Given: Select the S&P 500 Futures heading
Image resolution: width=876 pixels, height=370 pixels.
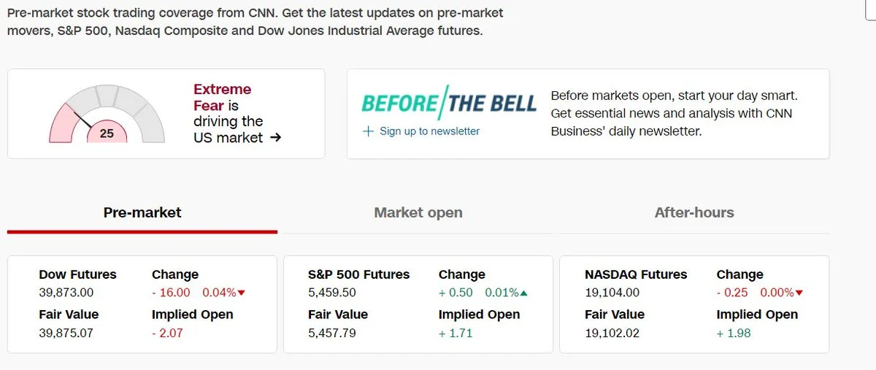Looking at the screenshot, I should click(358, 274).
